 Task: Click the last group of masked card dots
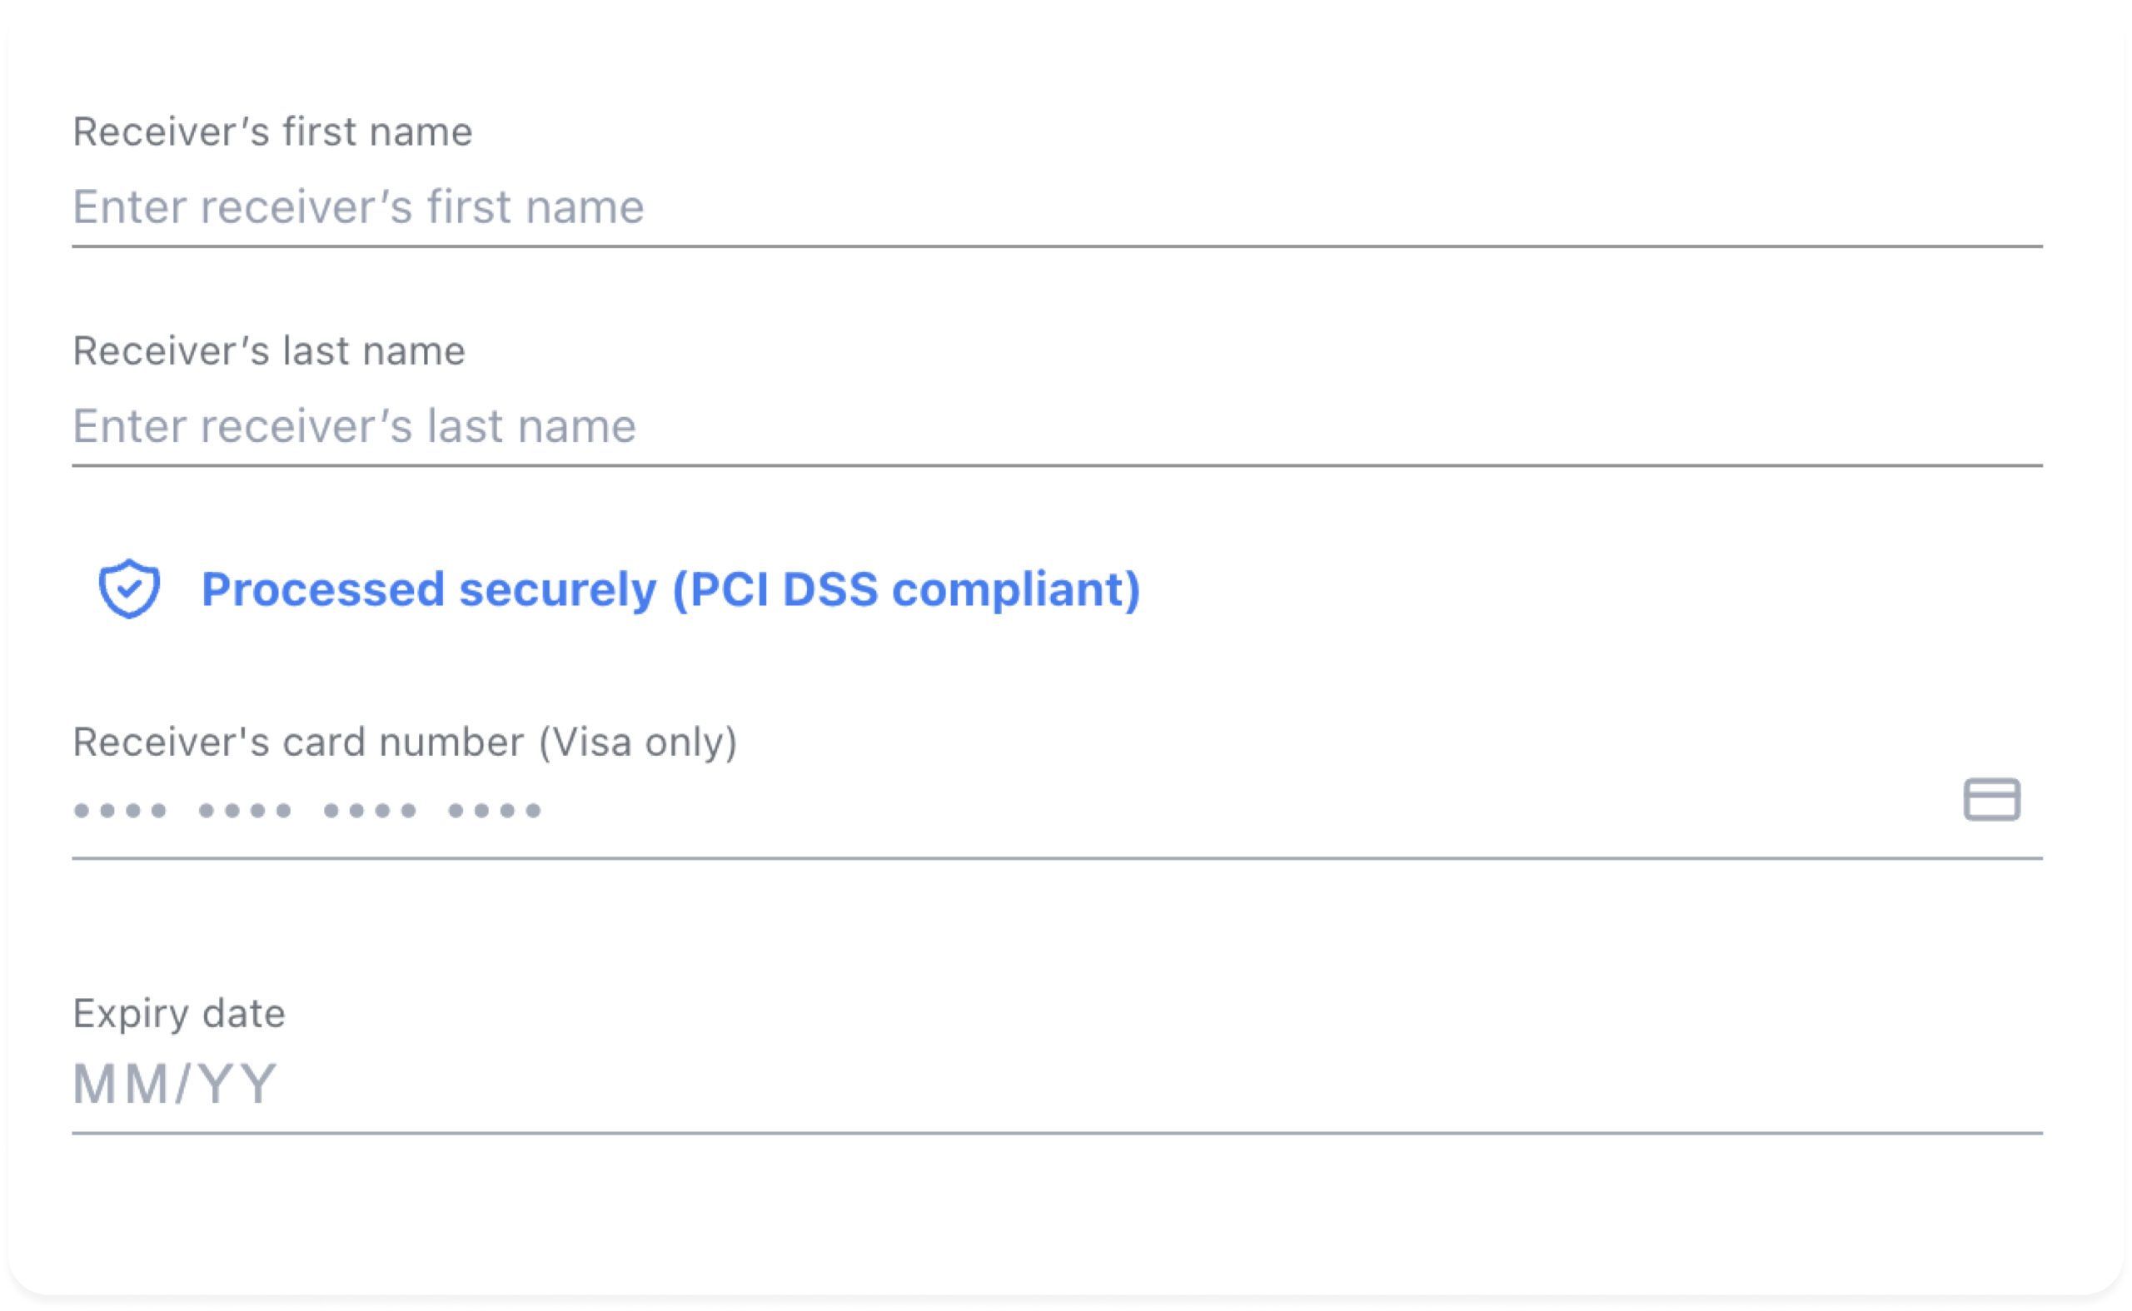click(496, 811)
